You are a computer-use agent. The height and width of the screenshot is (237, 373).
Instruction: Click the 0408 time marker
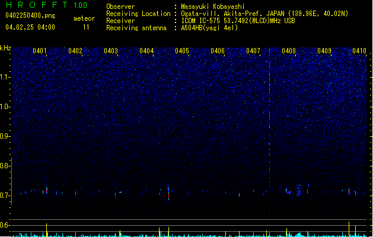(289, 51)
